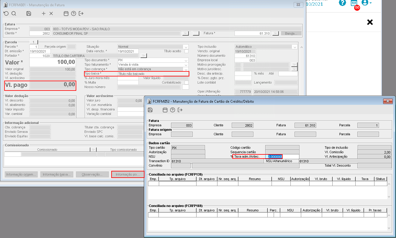The image size is (396, 238).
Task: Open the calendar icon with red badge
Action: coord(354,4)
